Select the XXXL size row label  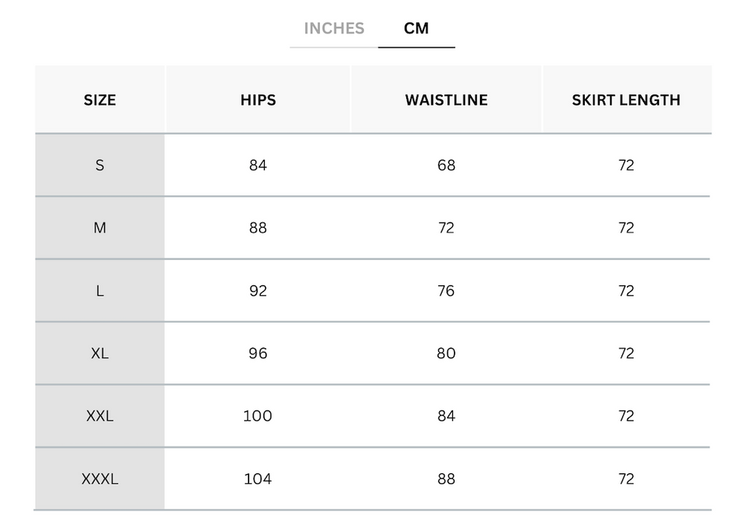pyautogui.click(x=100, y=479)
